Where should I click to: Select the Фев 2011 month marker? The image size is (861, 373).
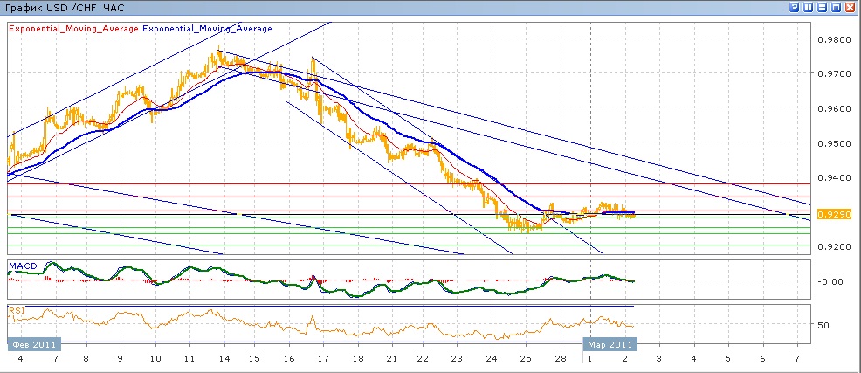(34, 345)
